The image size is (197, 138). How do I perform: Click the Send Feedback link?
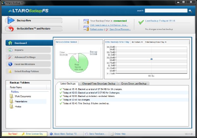pyautogui.click(x=97, y=134)
